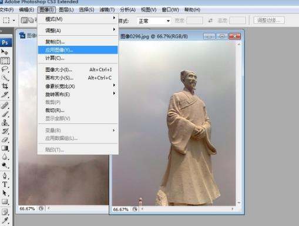This screenshot has height=226, width=299.
Task: Expand 像素长宽比(X) submenu
Action: coord(78,86)
